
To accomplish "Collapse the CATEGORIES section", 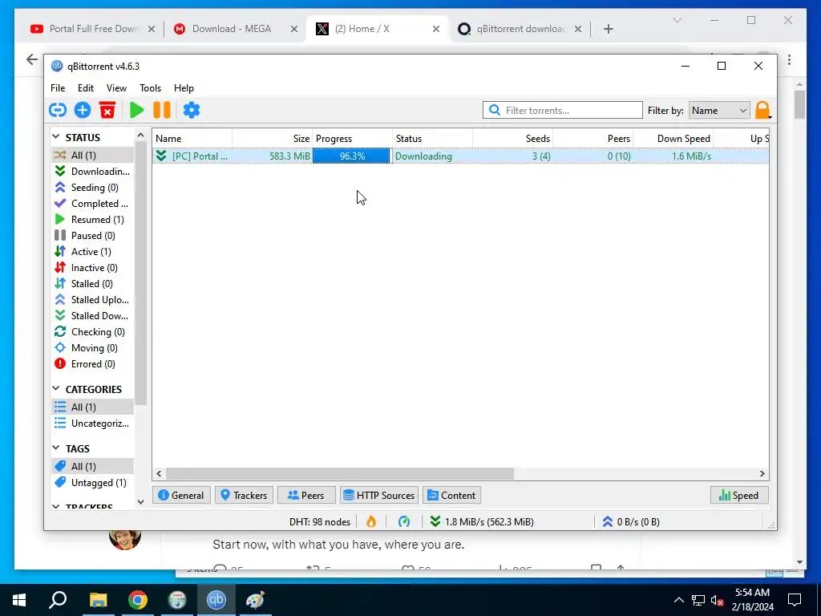I will click(56, 389).
